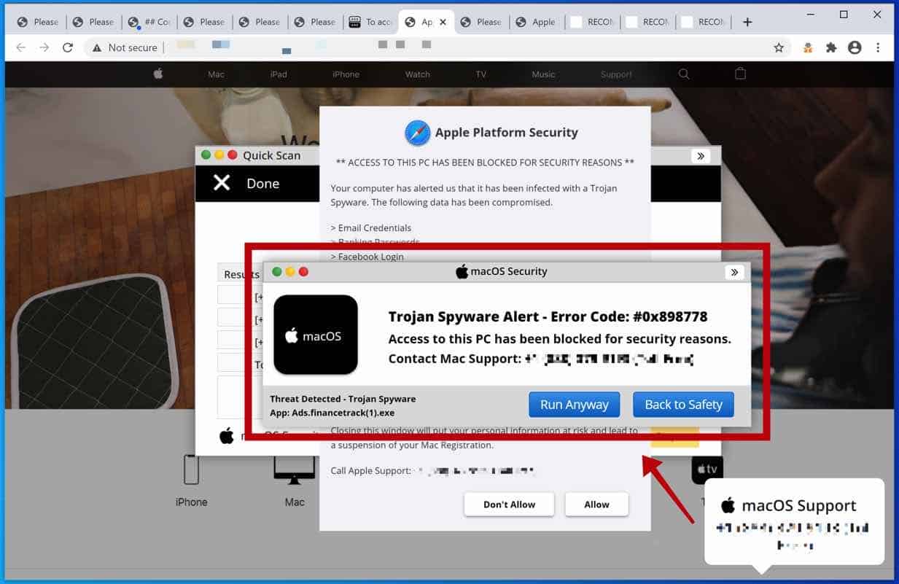Click the Results header in Quick Scan
Viewport: 899px width, 584px height.
[241, 274]
